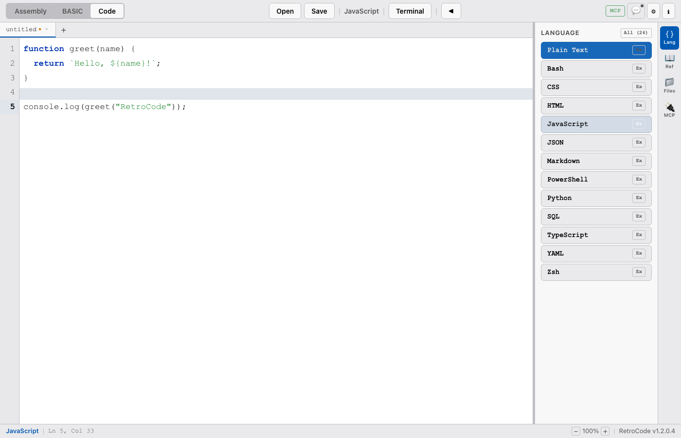This screenshot has width=681, height=438.
Task: Open a new editor tab with plus
Action: coord(63,30)
